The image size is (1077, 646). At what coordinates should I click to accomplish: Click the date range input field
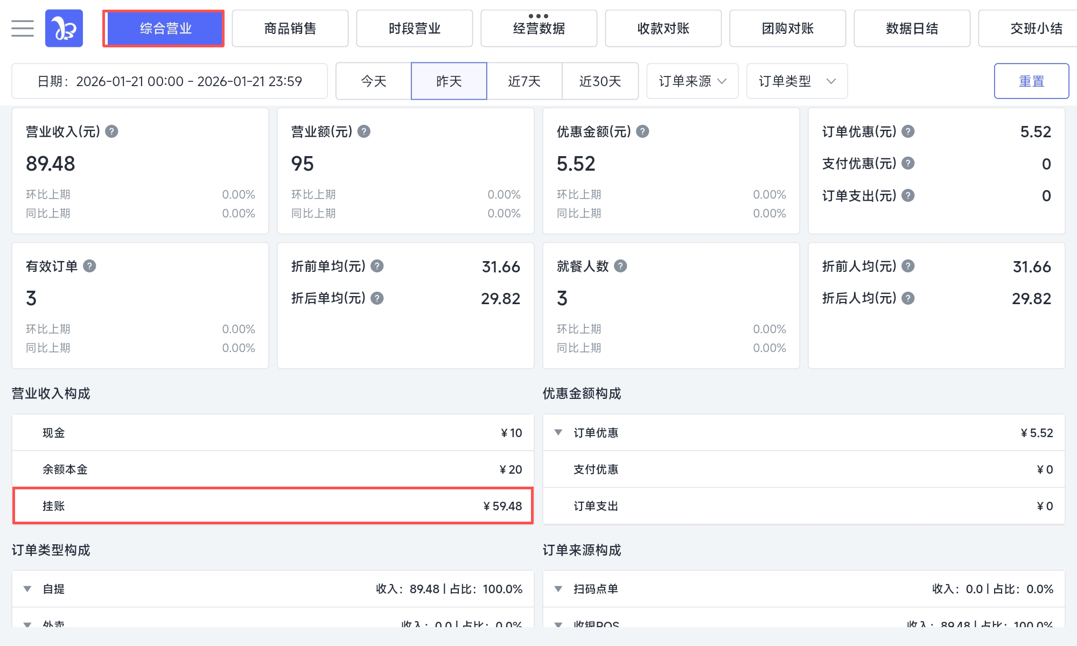click(x=170, y=81)
